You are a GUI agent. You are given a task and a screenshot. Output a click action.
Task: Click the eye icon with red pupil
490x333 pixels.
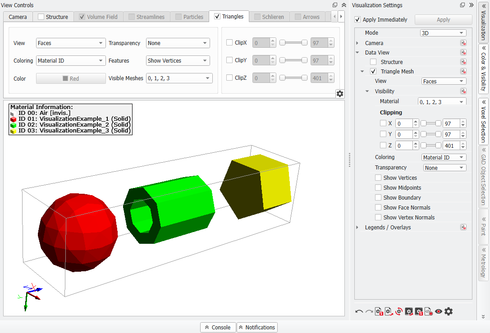439,311
